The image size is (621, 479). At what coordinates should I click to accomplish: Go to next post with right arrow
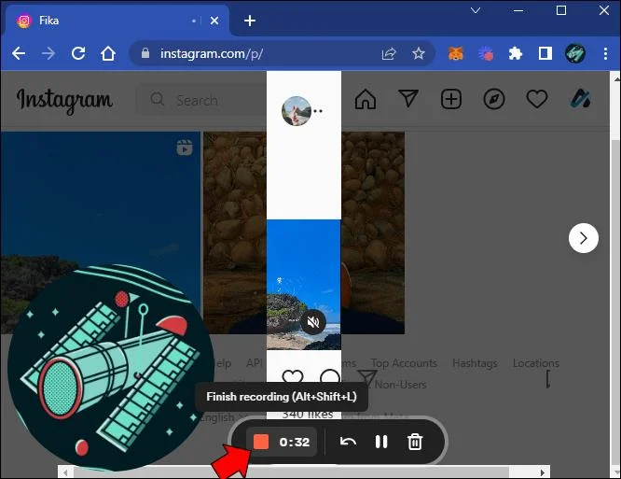coord(584,238)
